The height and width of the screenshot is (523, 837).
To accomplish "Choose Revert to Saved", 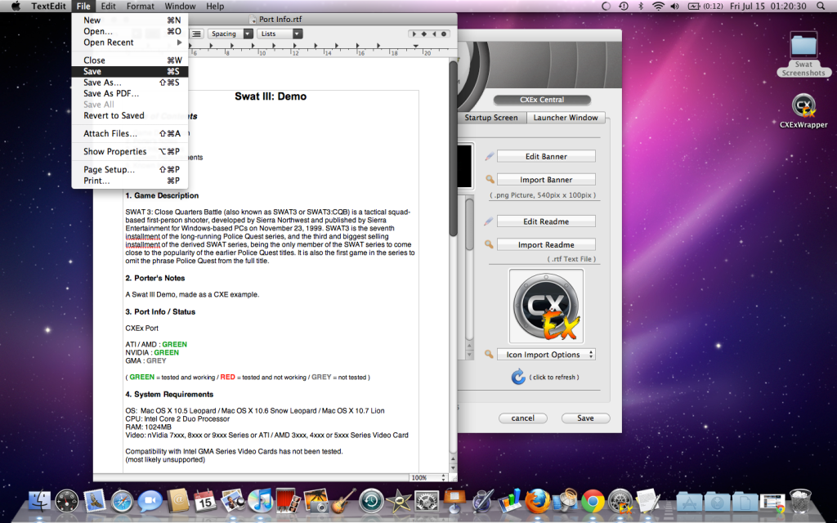I will [130, 116].
